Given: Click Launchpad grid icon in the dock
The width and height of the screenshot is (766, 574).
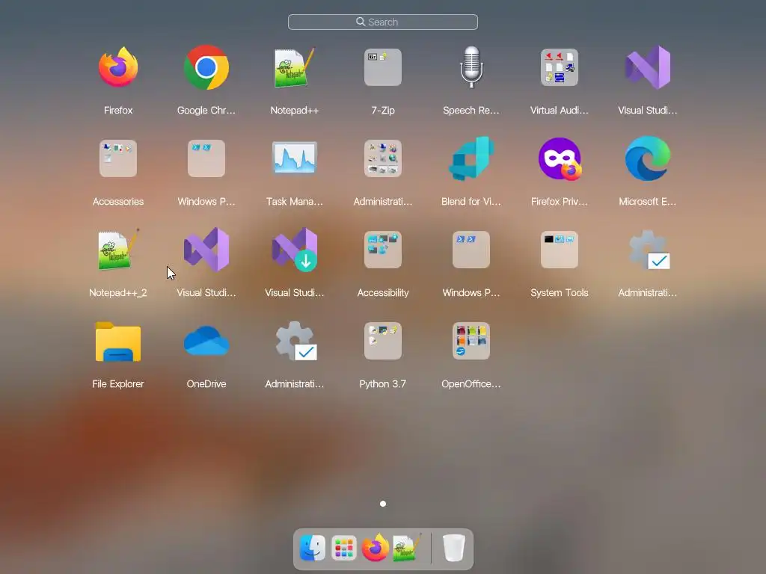Looking at the screenshot, I should [343, 548].
